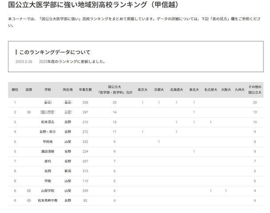Click the 大阪大 column header
Viewport: 270px width, 213px height.
coord(226,90)
